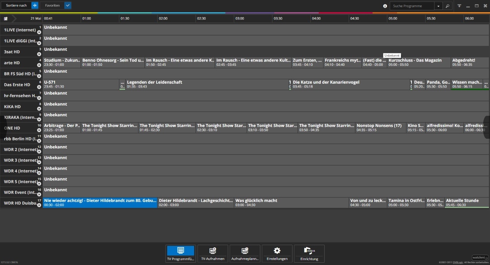Select Legenden der Leidenschaft programme

pos(207,84)
